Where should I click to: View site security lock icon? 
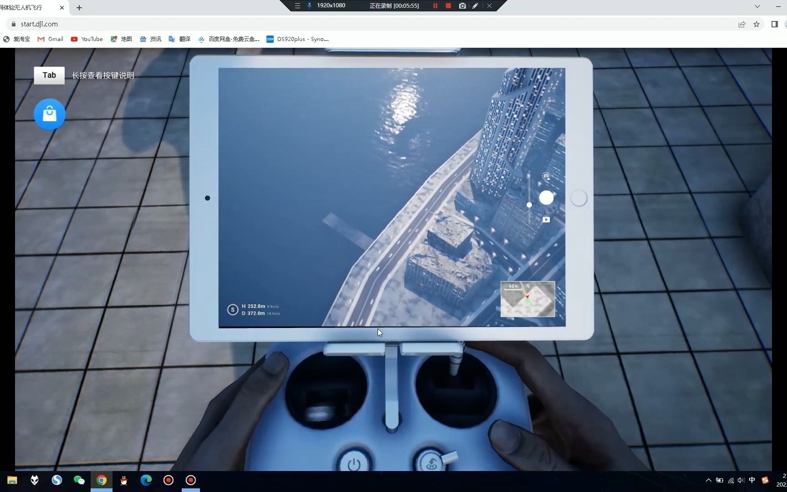(14, 24)
